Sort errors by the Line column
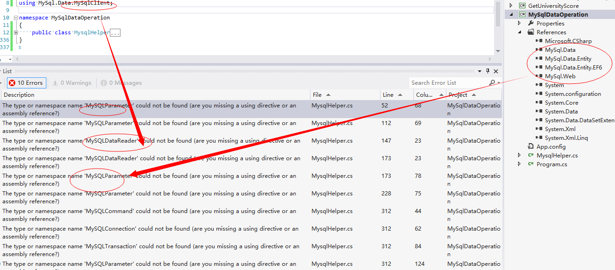615x270 pixels. coord(397,94)
